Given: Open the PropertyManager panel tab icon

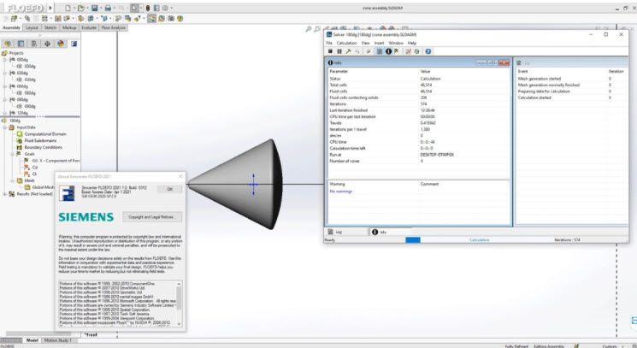Looking at the screenshot, I should (x=21, y=44).
